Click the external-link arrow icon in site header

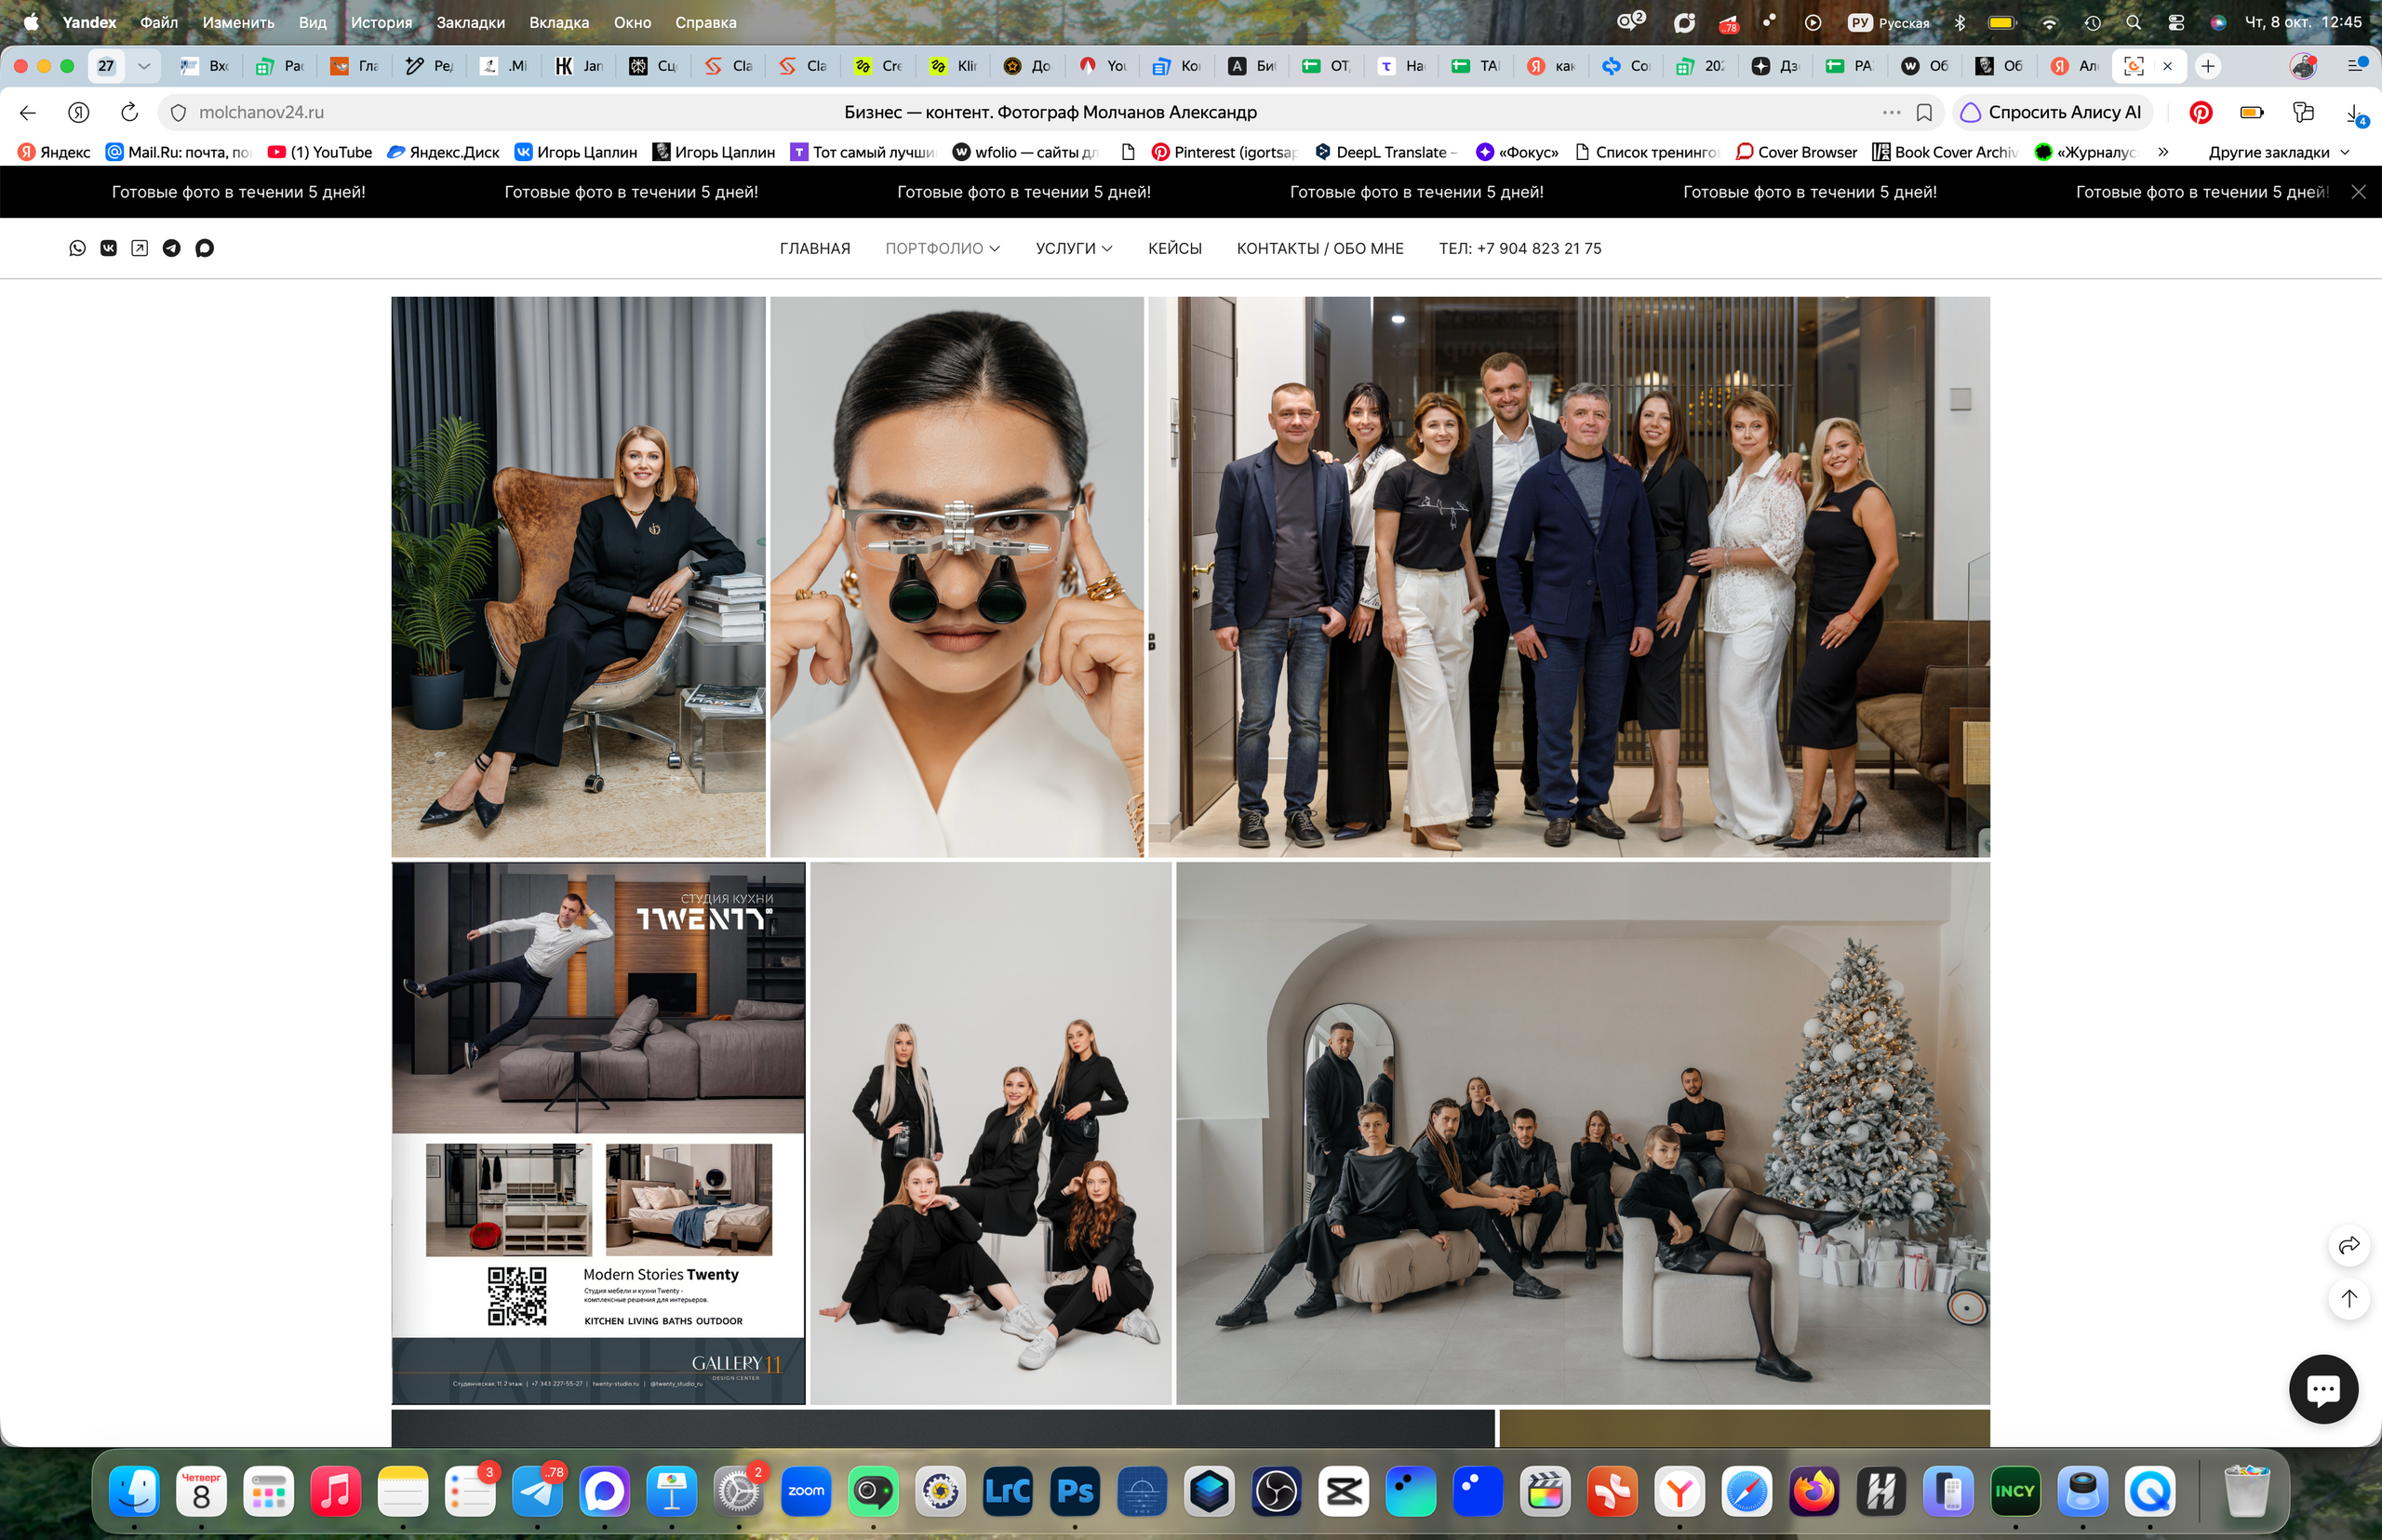tap(140, 248)
